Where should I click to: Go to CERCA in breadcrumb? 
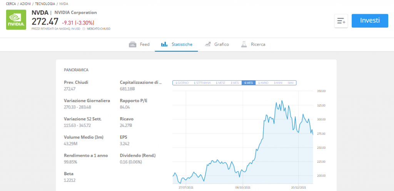(11, 4)
